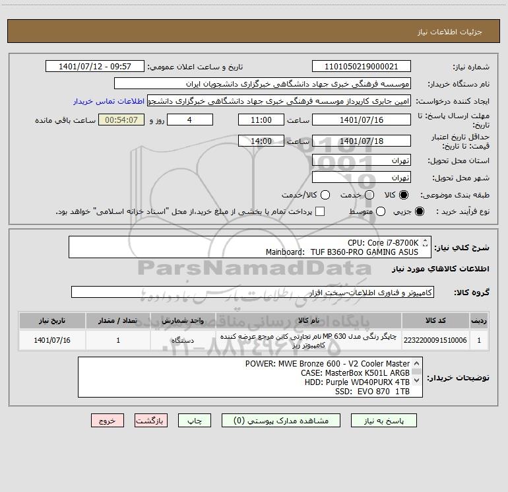Viewport: 508px width, 492px height.
Task: Click the بازگشت back button
Action: tap(151, 421)
